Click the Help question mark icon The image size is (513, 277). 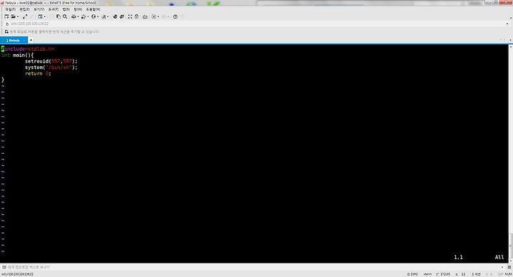[175, 16]
